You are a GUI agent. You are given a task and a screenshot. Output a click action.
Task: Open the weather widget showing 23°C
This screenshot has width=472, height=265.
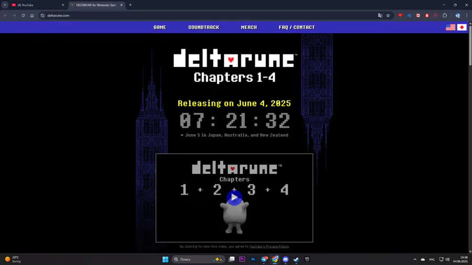[13, 259]
